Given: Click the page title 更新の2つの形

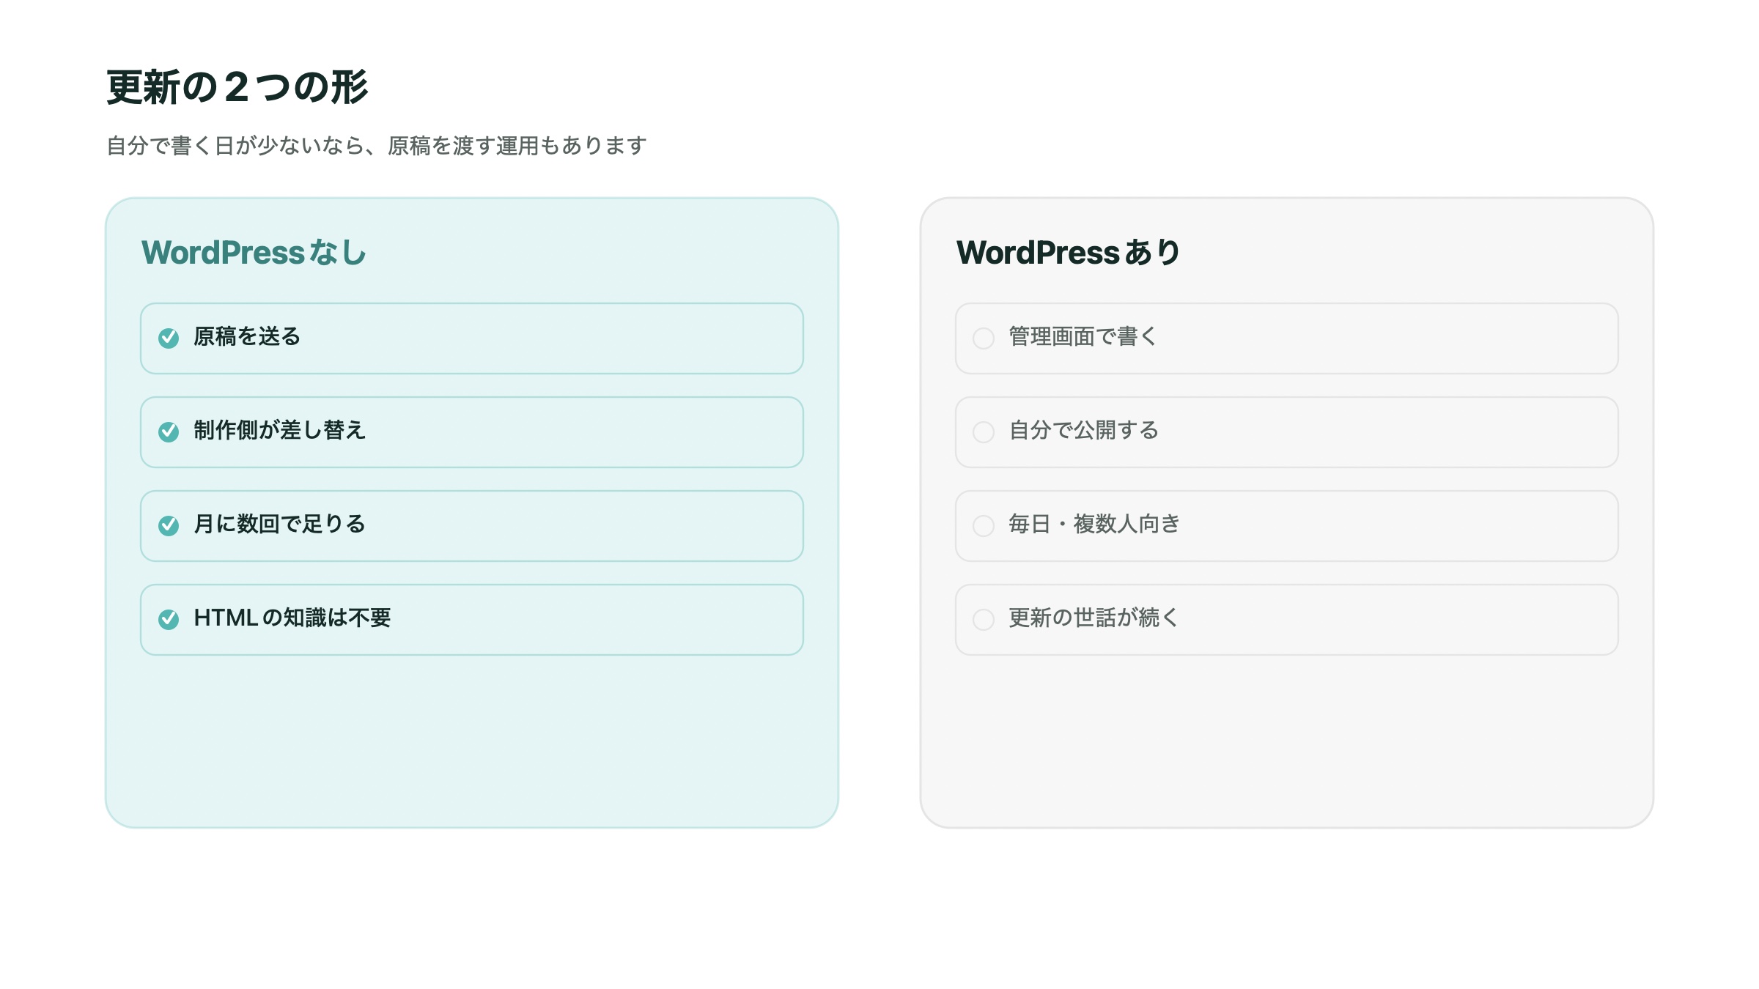Looking at the screenshot, I should click(x=237, y=88).
